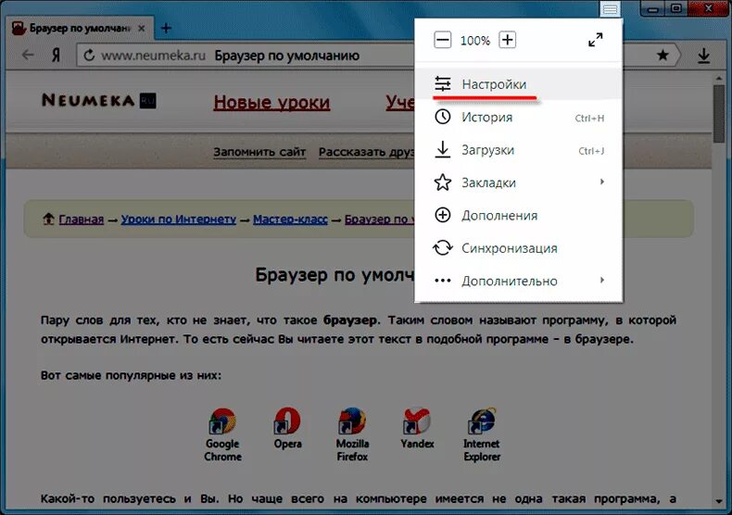Screen dimensions: 732x515
Task: Open downloads via the toolbar download arrow
Action: tap(703, 56)
